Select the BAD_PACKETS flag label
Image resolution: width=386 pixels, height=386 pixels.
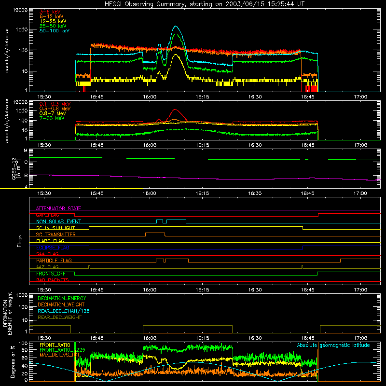tap(53, 280)
